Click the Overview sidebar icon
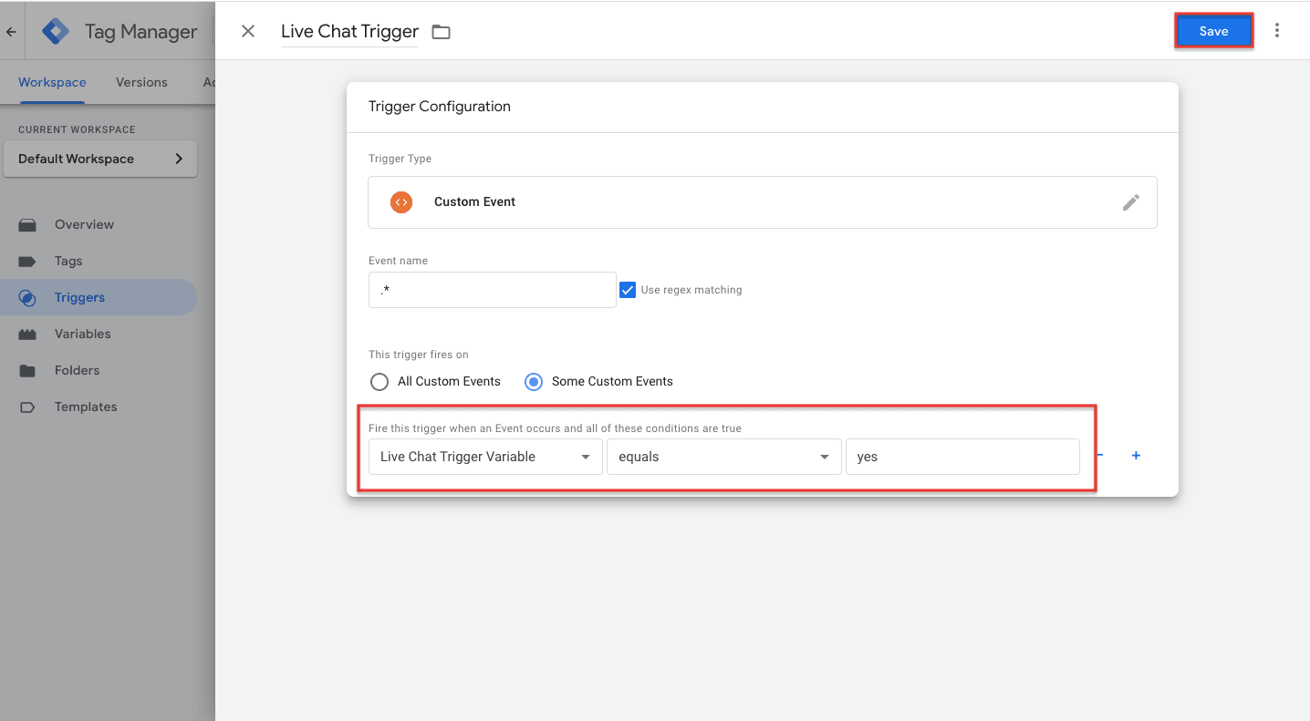1310x721 pixels. 27,225
